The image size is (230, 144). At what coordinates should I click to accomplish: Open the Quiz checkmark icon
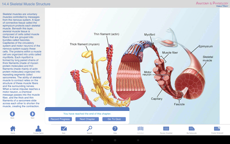64,128
